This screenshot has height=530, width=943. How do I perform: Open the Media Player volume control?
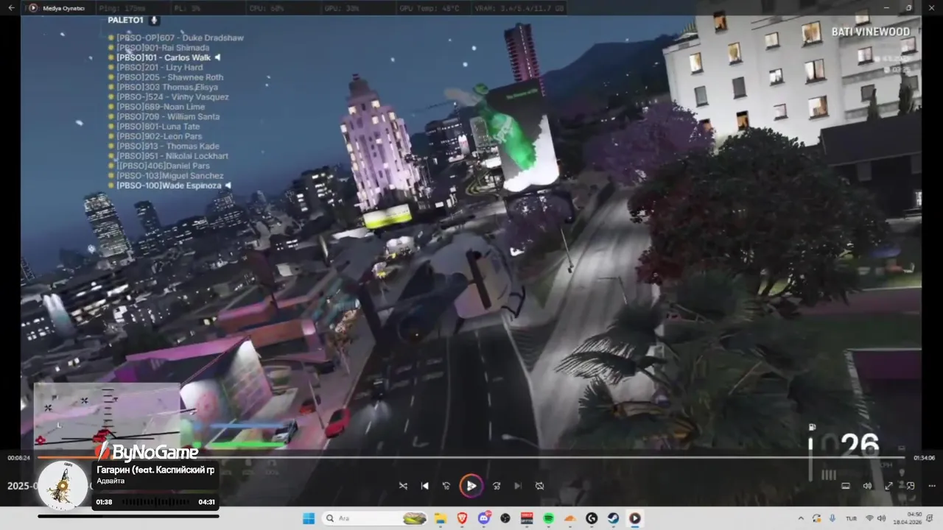pos(867,486)
